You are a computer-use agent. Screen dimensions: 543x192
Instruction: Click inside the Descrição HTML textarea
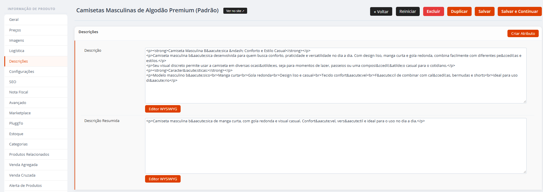(x=336, y=75)
